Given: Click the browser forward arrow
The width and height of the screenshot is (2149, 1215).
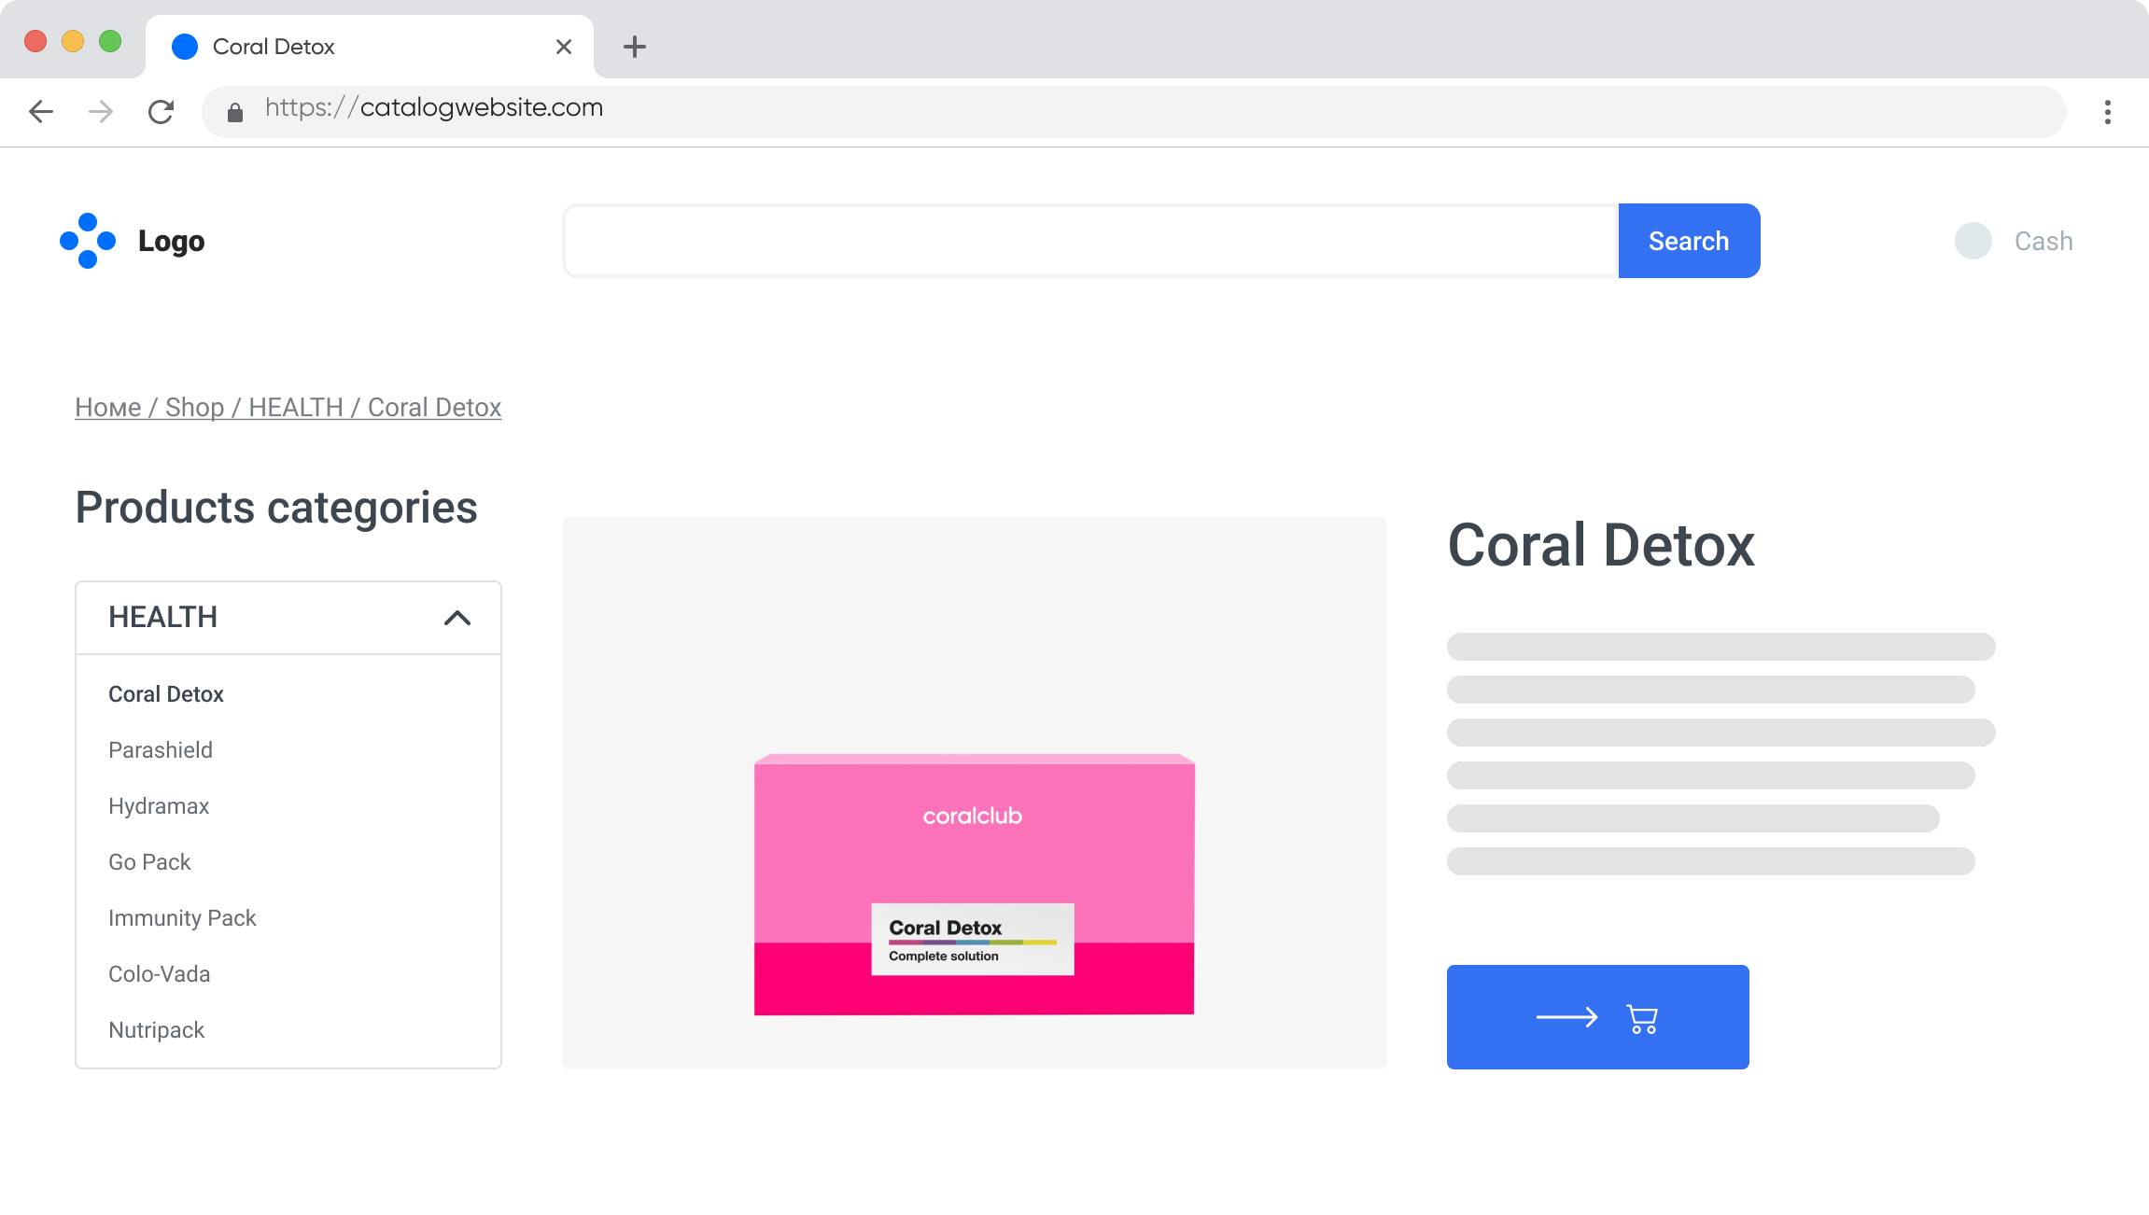Looking at the screenshot, I should [x=101, y=112].
